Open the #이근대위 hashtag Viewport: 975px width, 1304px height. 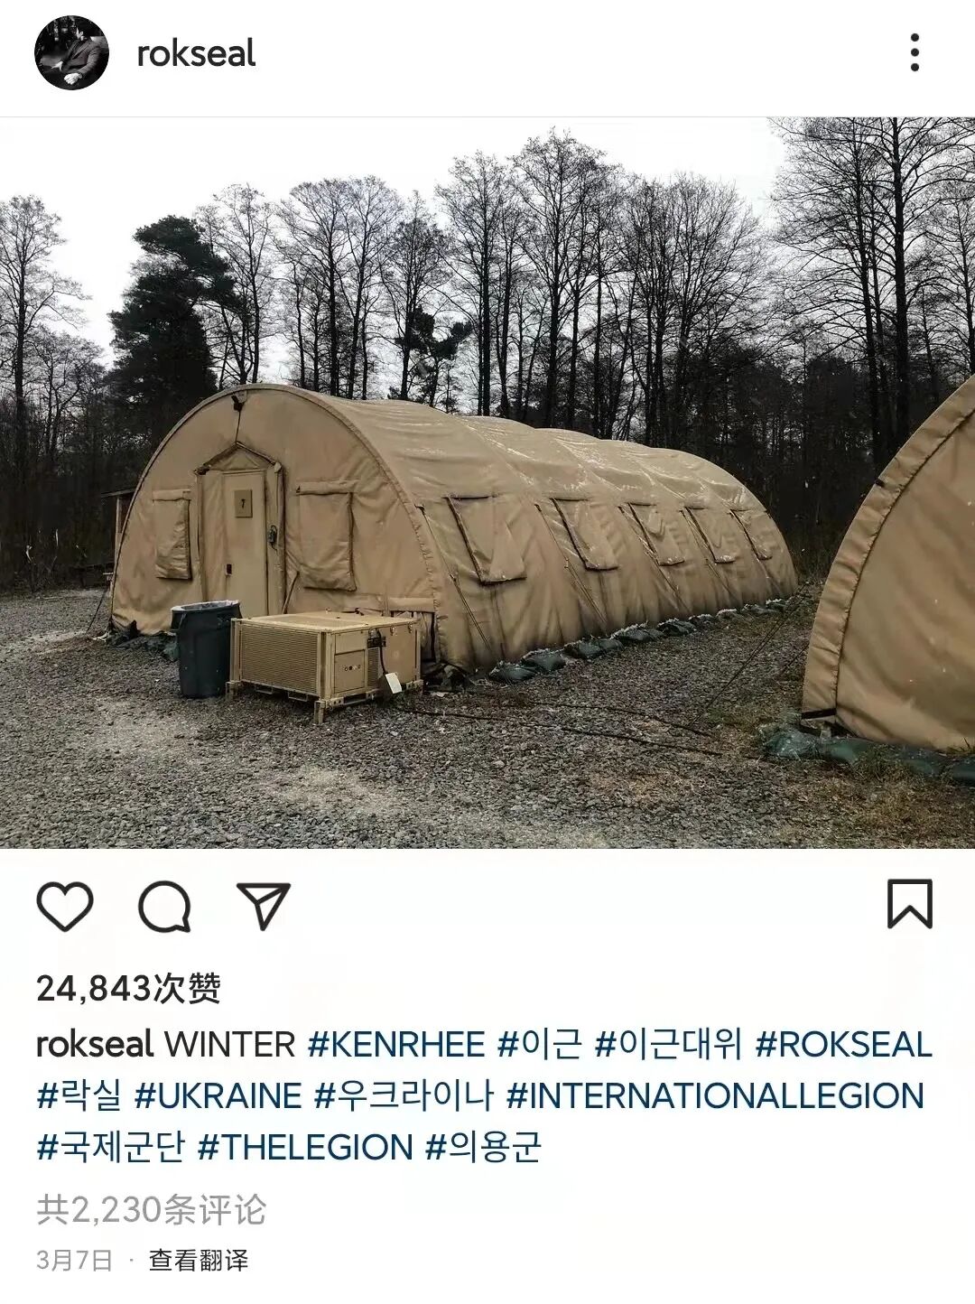pos(668,1045)
